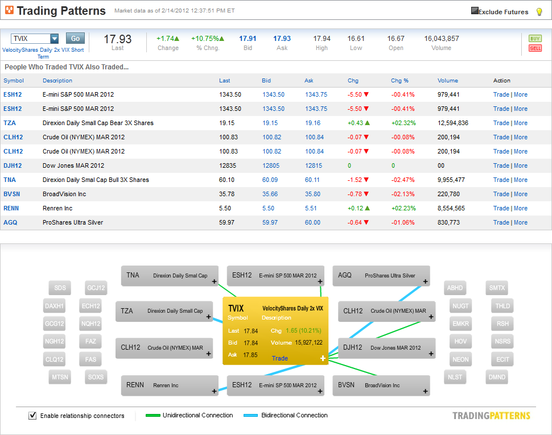This screenshot has width=552, height=435.
Task: Expand the TZA card plus sign
Action: (x=208, y=317)
